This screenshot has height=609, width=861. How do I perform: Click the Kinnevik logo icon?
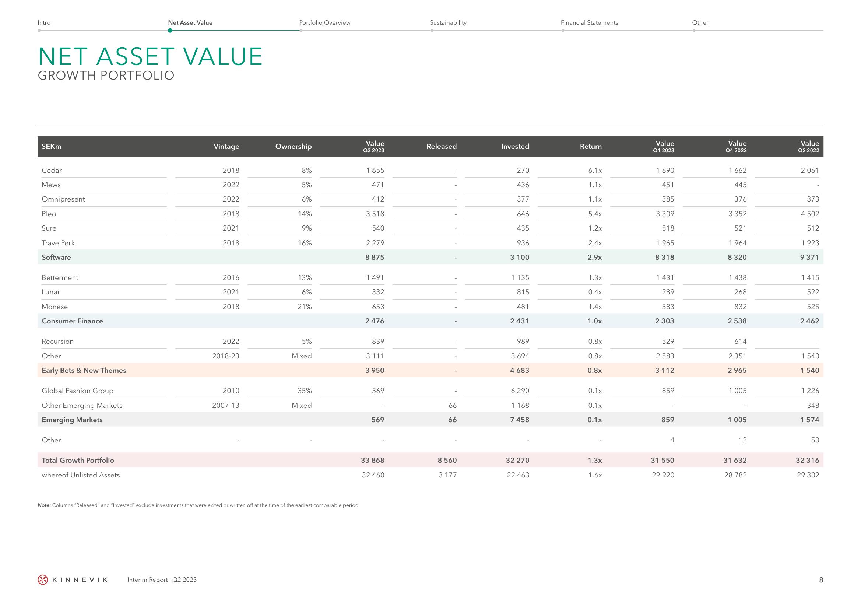(x=43, y=580)
